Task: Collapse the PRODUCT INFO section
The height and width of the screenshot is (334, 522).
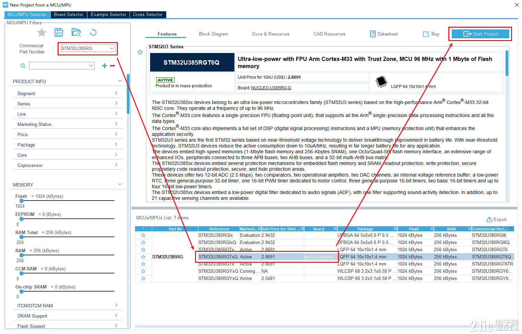Action: click(x=120, y=81)
